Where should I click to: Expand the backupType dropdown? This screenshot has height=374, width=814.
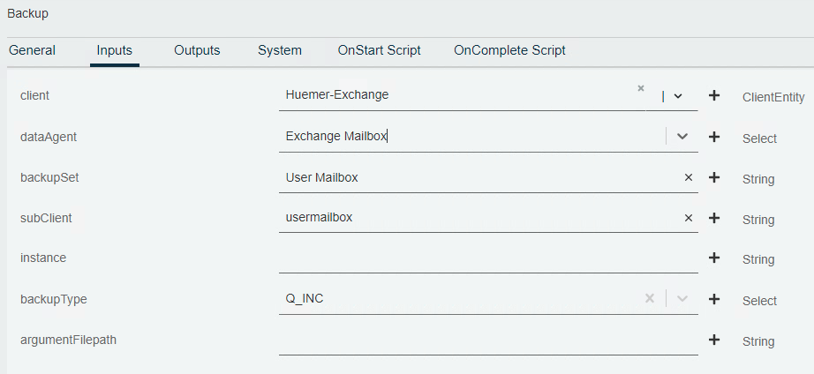[x=682, y=298]
